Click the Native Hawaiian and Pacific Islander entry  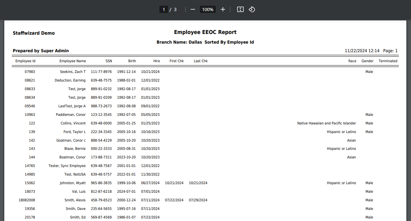[x=326, y=123]
